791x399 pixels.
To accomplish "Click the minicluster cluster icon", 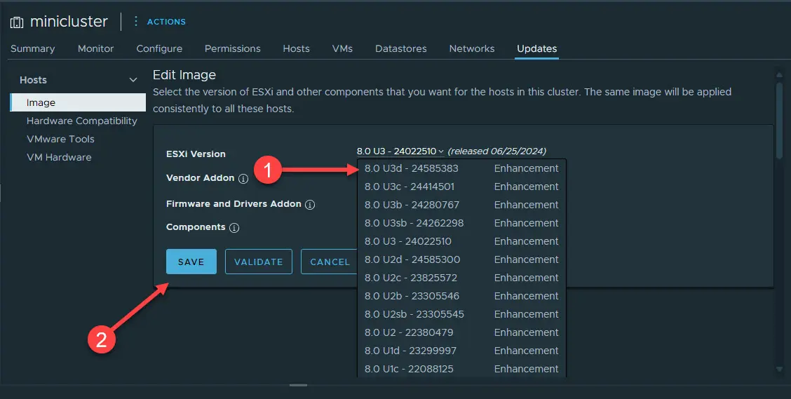I will [x=17, y=22].
